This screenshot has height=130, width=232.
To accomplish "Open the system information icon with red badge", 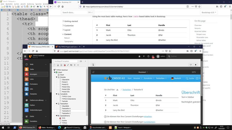I will click(x=153, y=56).
